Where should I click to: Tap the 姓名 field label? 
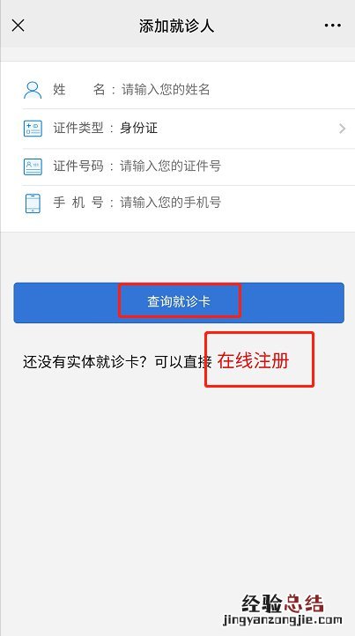click(x=79, y=89)
